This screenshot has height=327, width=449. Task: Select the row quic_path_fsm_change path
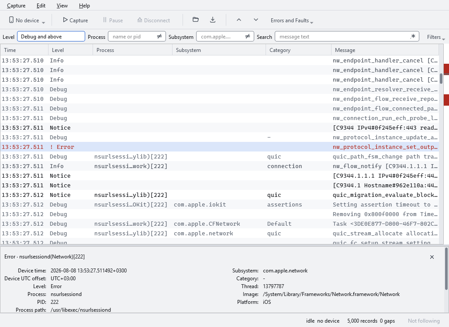pyautogui.click(x=219, y=157)
